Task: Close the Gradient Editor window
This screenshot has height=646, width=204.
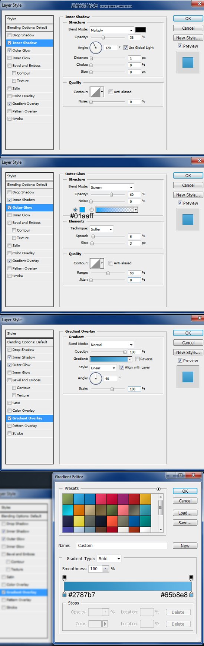Action: tap(193, 475)
